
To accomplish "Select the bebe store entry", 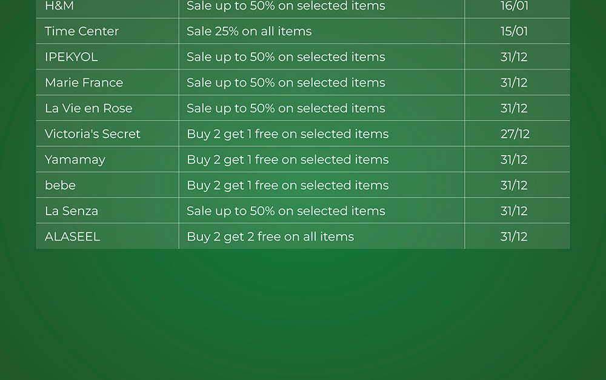I will [60, 185].
